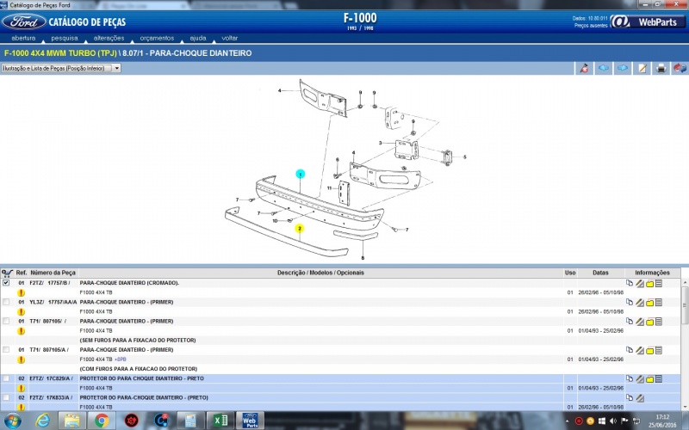Click warning icon under T71/ 807106/A row

(x=21, y=359)
